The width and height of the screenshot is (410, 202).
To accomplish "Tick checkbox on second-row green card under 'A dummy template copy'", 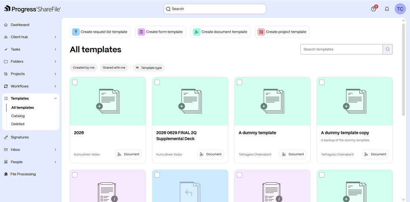I will [x=322, y=175].
